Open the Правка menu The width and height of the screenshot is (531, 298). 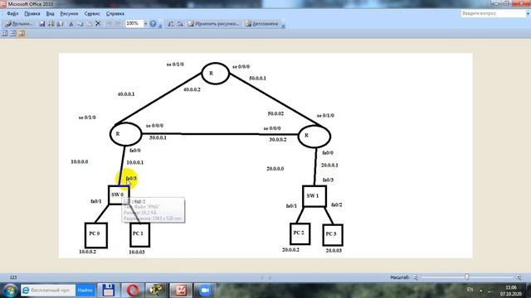32,14
